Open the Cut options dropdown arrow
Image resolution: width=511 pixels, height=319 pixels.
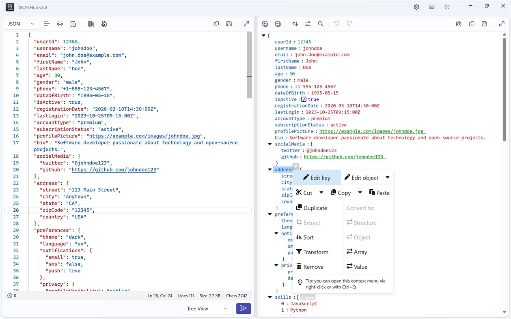point(321,193)
